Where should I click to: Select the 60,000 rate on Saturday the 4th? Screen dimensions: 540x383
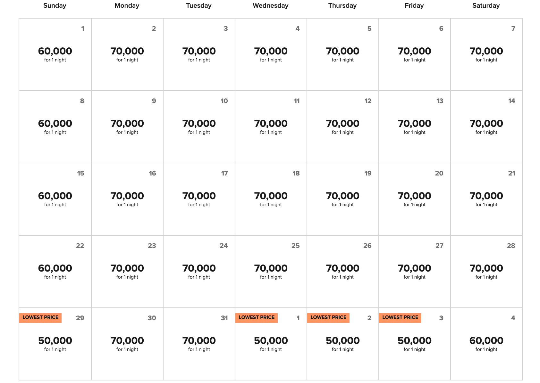[x=486, y=340]
